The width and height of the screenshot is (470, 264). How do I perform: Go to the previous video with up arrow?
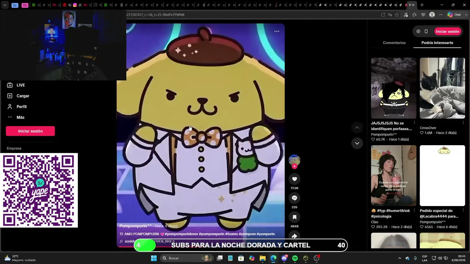(x=357, y=128)
